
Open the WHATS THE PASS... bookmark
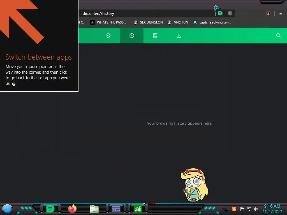108,22
